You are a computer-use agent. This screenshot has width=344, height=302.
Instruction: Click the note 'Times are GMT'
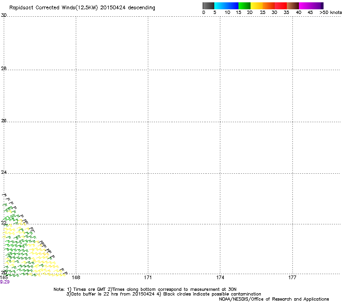click(90, 289)
